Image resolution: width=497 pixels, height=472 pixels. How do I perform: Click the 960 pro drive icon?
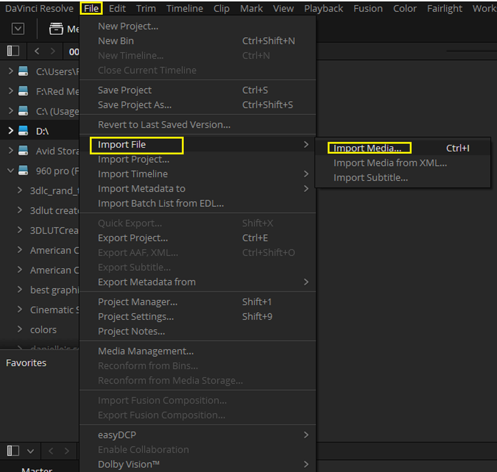pos(23,171)
